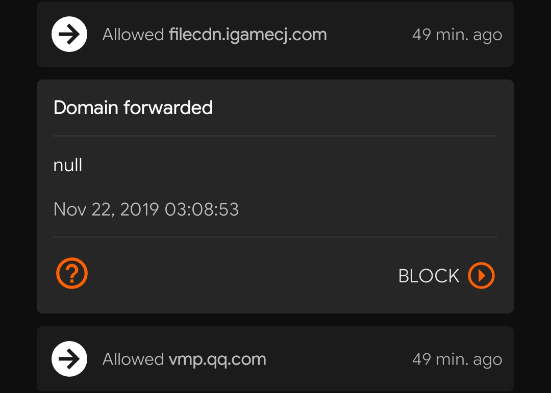Image resolution: width=551 pixels, height=393 pixels.
Task: Select the white circular arrow on the bottom entry
Action: (69, 359)
